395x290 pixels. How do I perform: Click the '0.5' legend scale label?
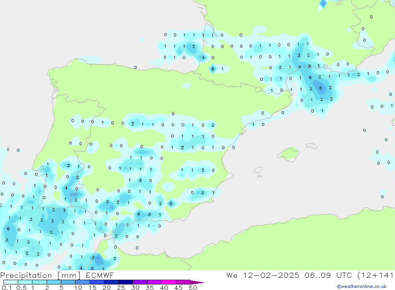(x=21, y=288)
